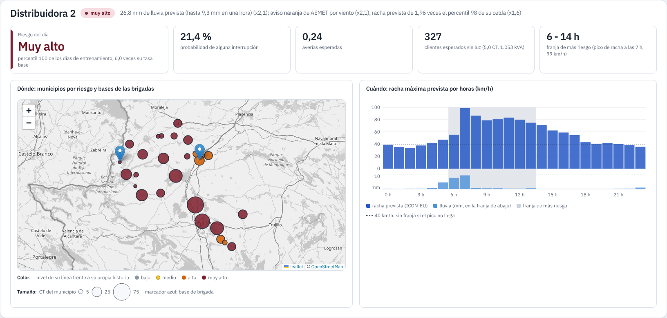The image size is (667, 318).
Task: Click the '21,4 %' probability value
Action: click(x=196, y=37)
